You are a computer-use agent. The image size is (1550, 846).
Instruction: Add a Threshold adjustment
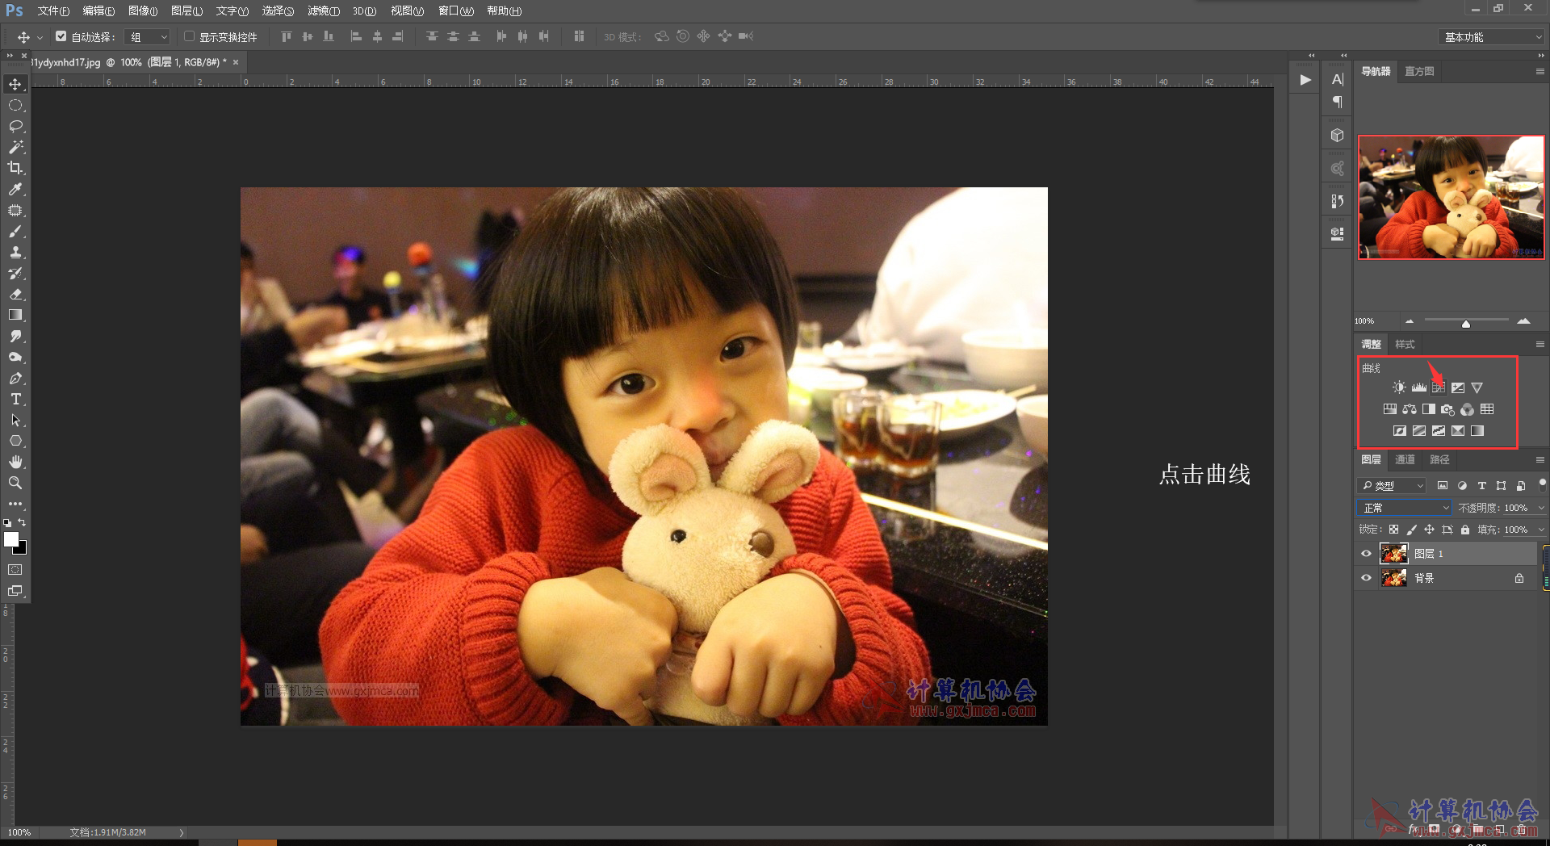click(1439, 431)
